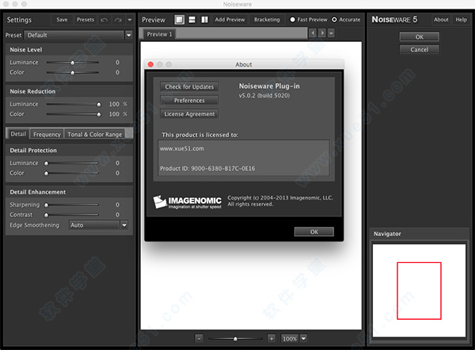Click the redo arrow in Settings
The image size is (475, 350).
click(118, 20)
